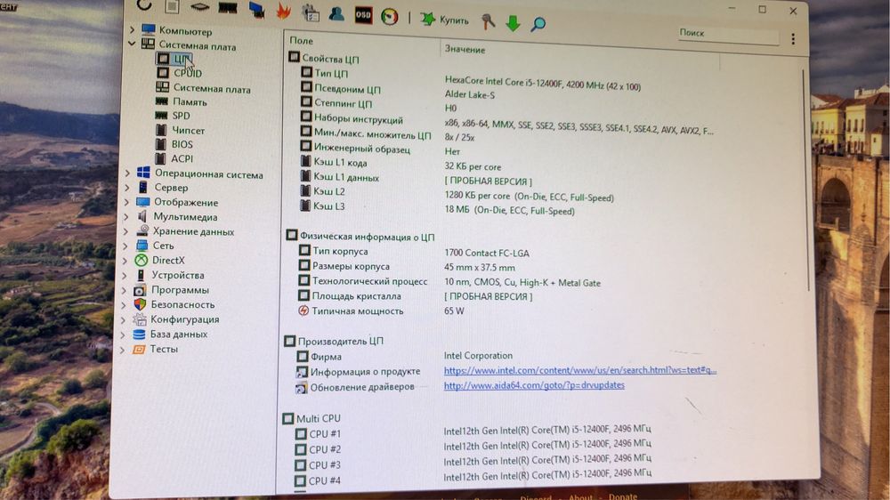
Task: Expand the Мультимедиа node arrow
Action: tap(126, 216)
